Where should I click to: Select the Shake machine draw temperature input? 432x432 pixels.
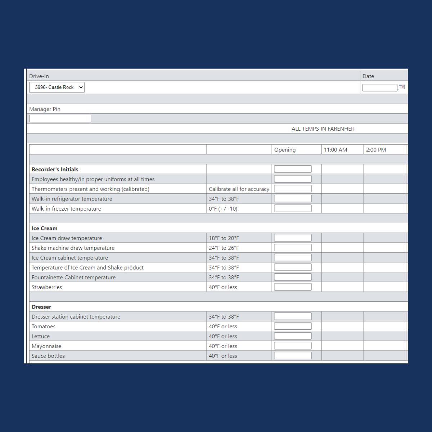(292, 247)
